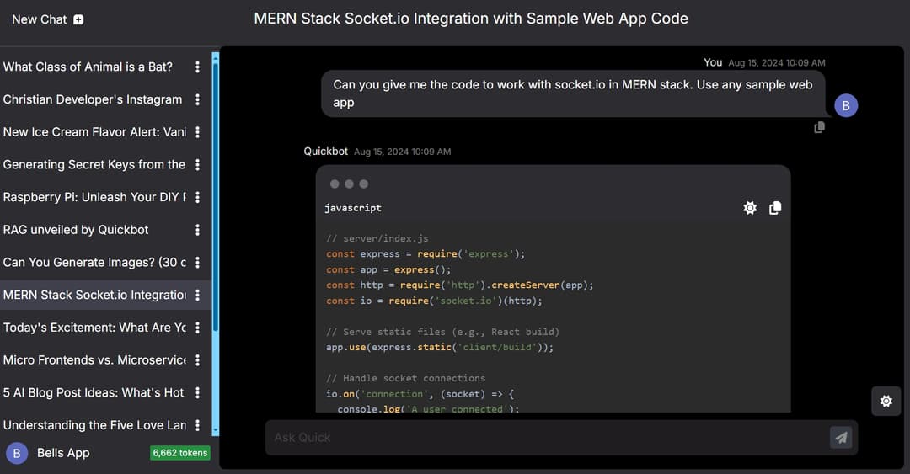This screenshot has width=910, height=474.
Task: Open the floating settings gear at right
Action: pyautogui.click(x=886, y=401)
